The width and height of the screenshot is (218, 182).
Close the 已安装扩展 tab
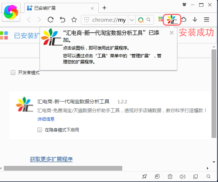coord(92,9)
